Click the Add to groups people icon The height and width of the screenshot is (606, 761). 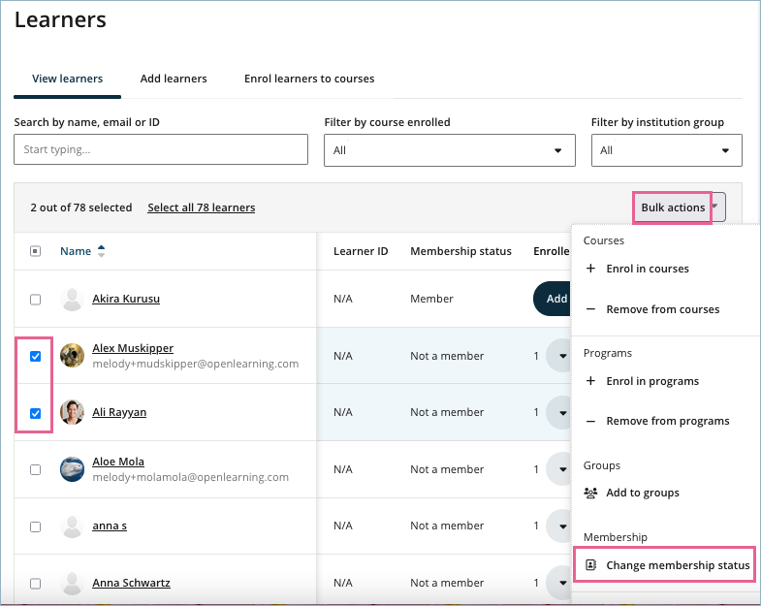click(x=591, y=493)
